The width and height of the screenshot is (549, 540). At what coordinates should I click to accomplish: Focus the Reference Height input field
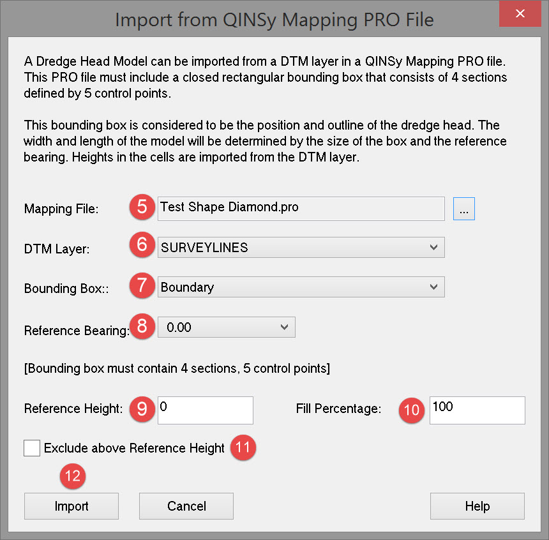[x=206, y=410]
